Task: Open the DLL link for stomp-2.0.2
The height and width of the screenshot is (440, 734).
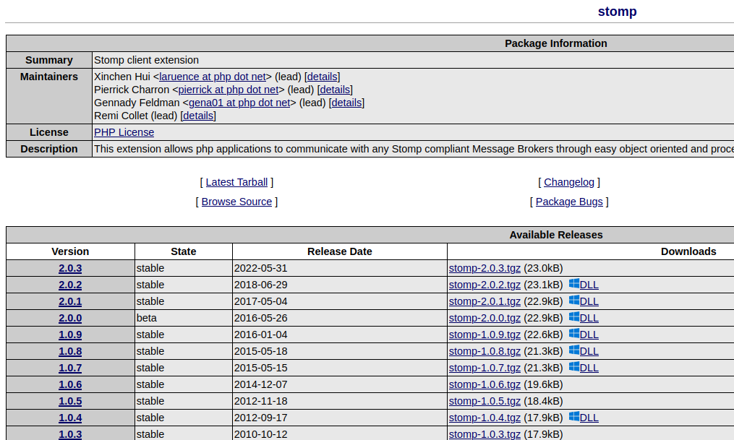Action: [x=589, y=285]
